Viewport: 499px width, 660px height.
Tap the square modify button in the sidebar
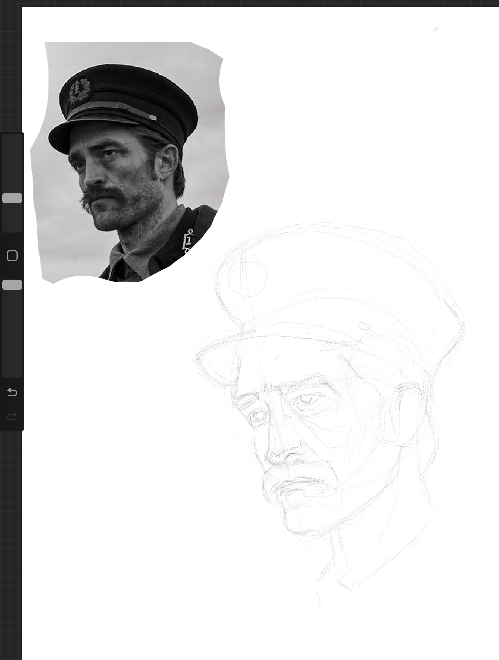12,256
